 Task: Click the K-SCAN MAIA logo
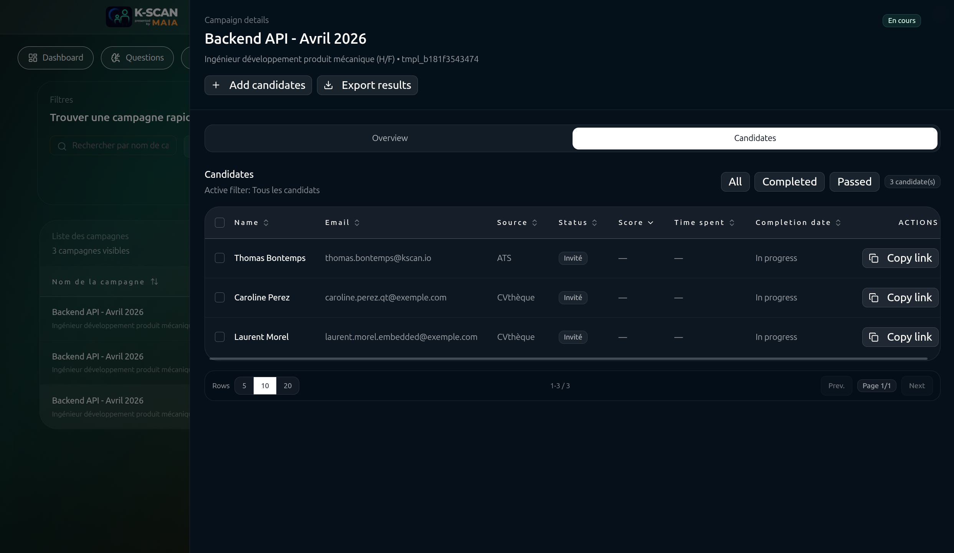tap(142, 17)
